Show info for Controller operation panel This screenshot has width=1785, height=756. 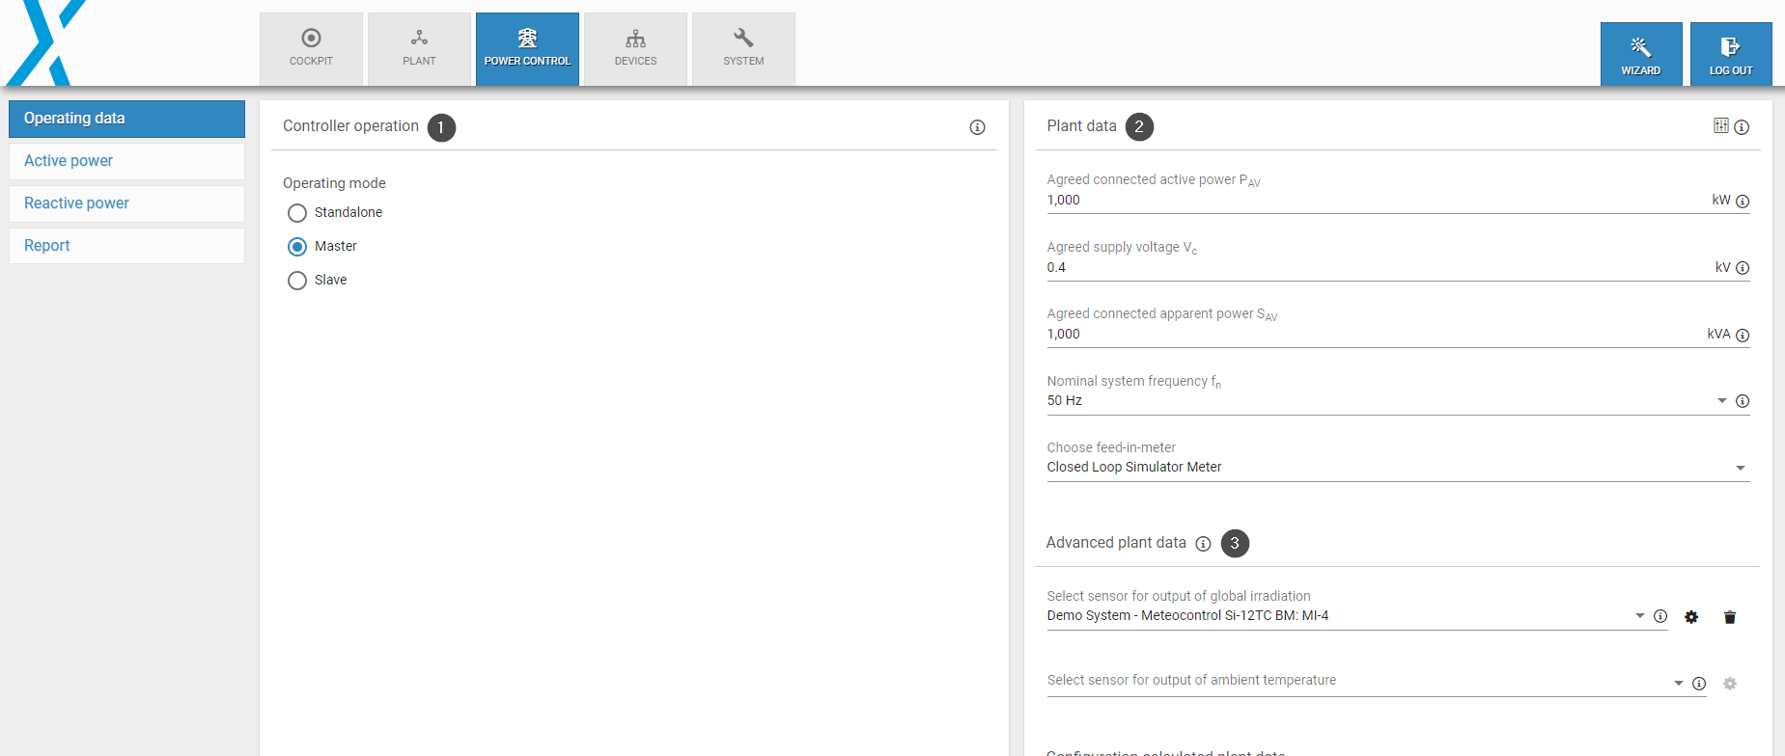pyautogui.click(x=977, y=127)
